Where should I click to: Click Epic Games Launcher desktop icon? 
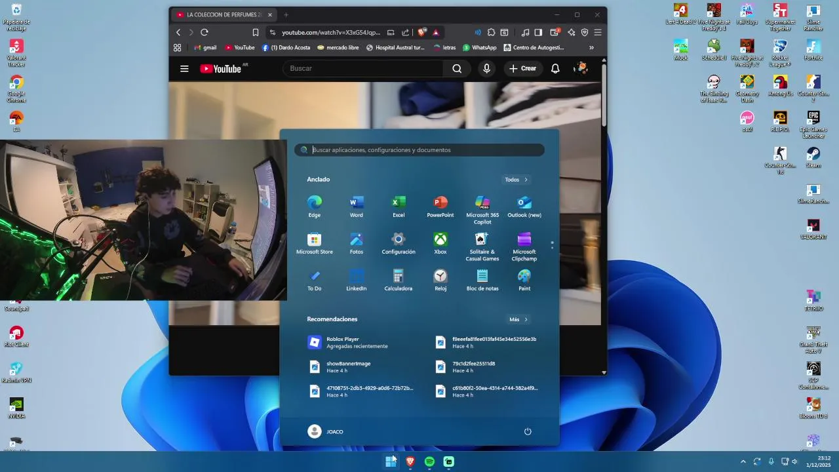[x=813, y=125]
